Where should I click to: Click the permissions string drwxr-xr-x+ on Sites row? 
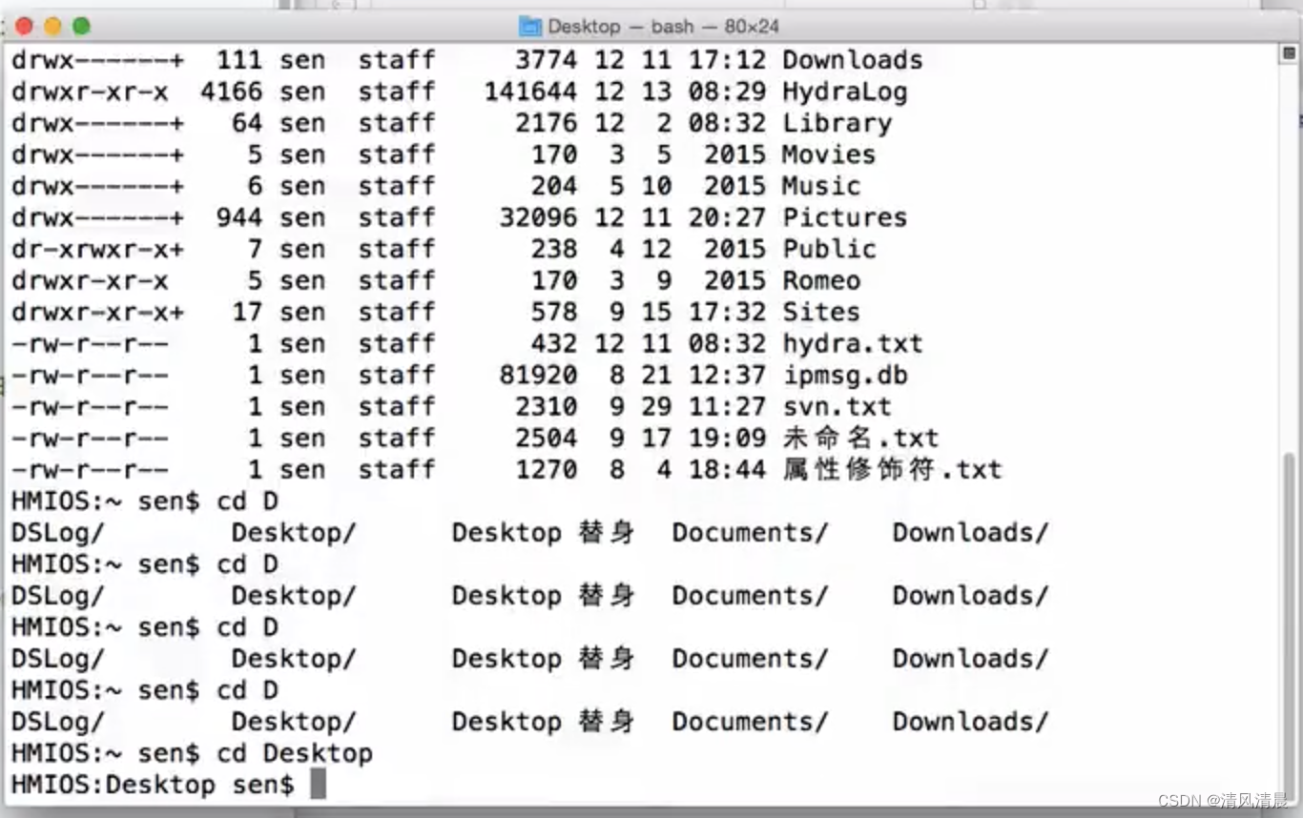coord(97,312)
